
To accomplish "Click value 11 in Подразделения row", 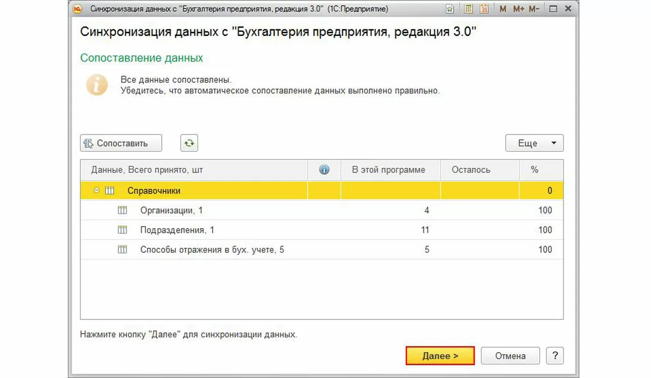I will pos(425,230).
